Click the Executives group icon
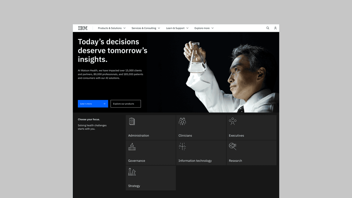This screenshot has height=198, width=352. (233, 121)
